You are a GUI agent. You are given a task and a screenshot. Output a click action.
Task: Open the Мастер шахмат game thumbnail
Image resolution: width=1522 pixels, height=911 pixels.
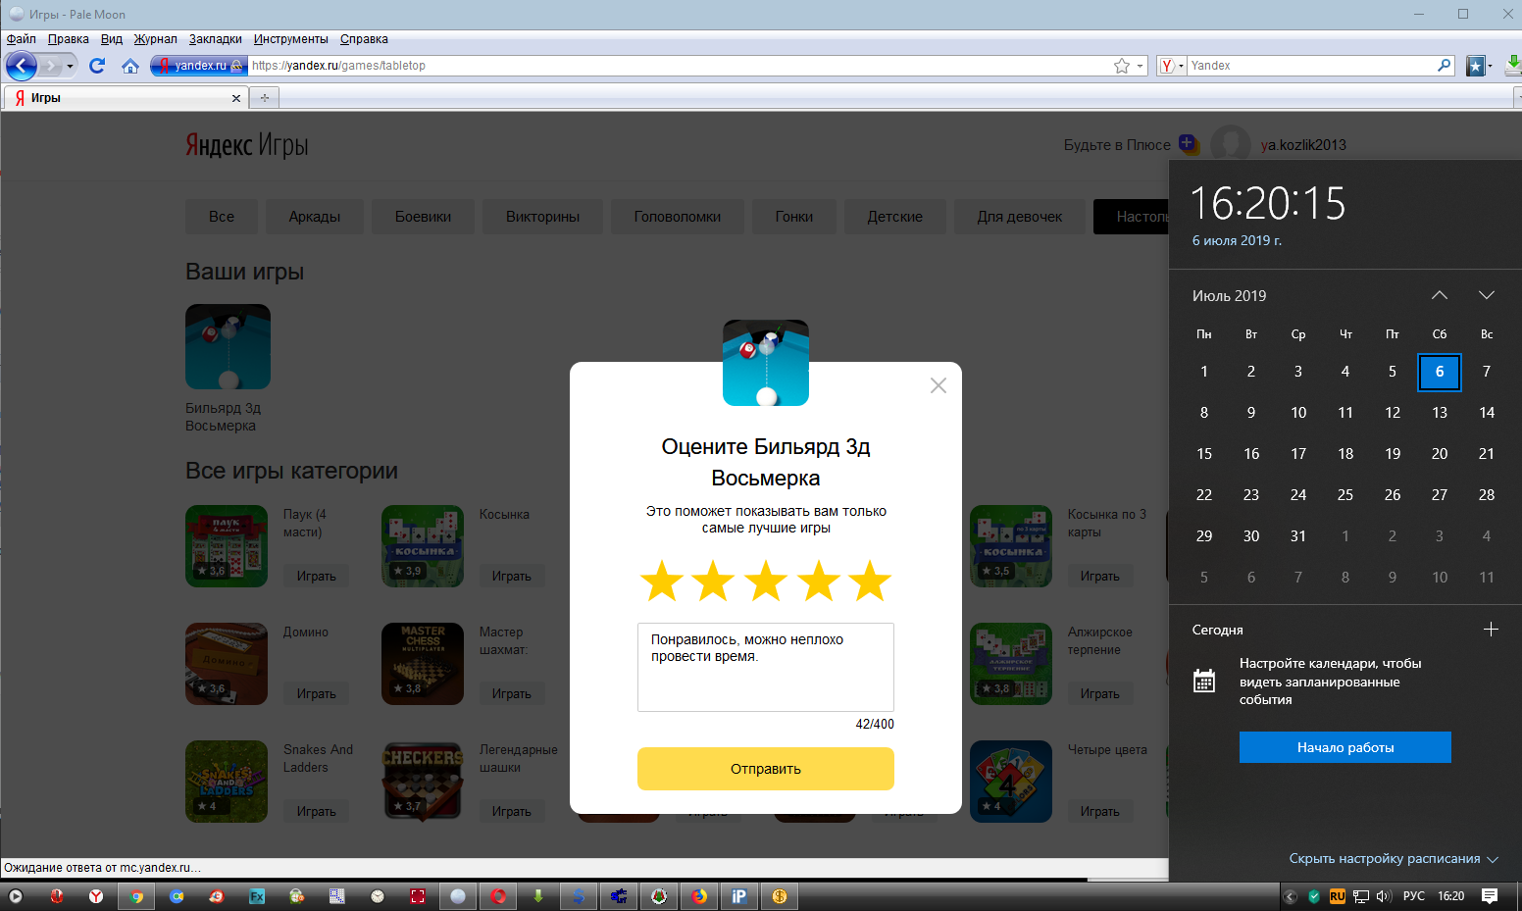(423, 664)
